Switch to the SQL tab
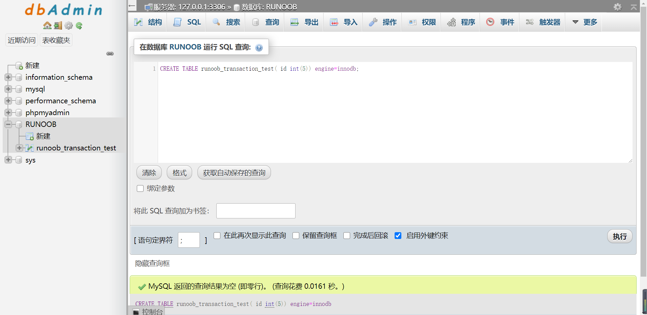Viewport: 647px width, 315px height. tap(187, 22)
